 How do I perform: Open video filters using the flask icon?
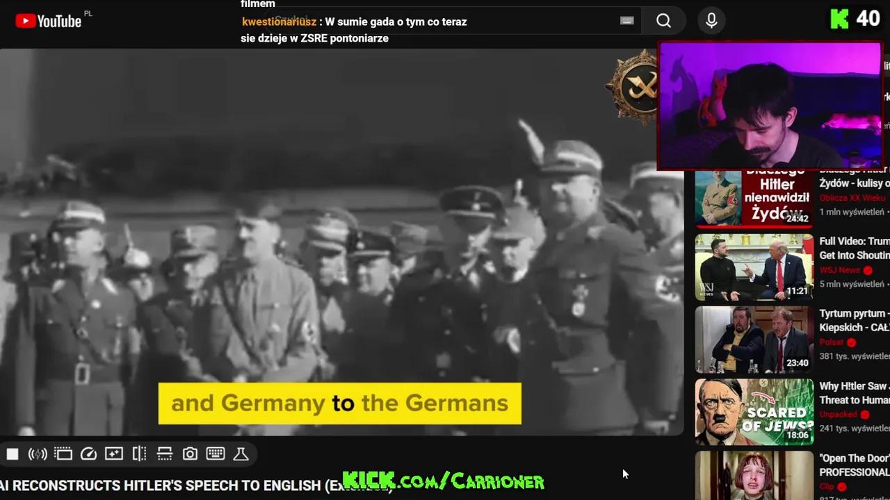coord(241,453)
